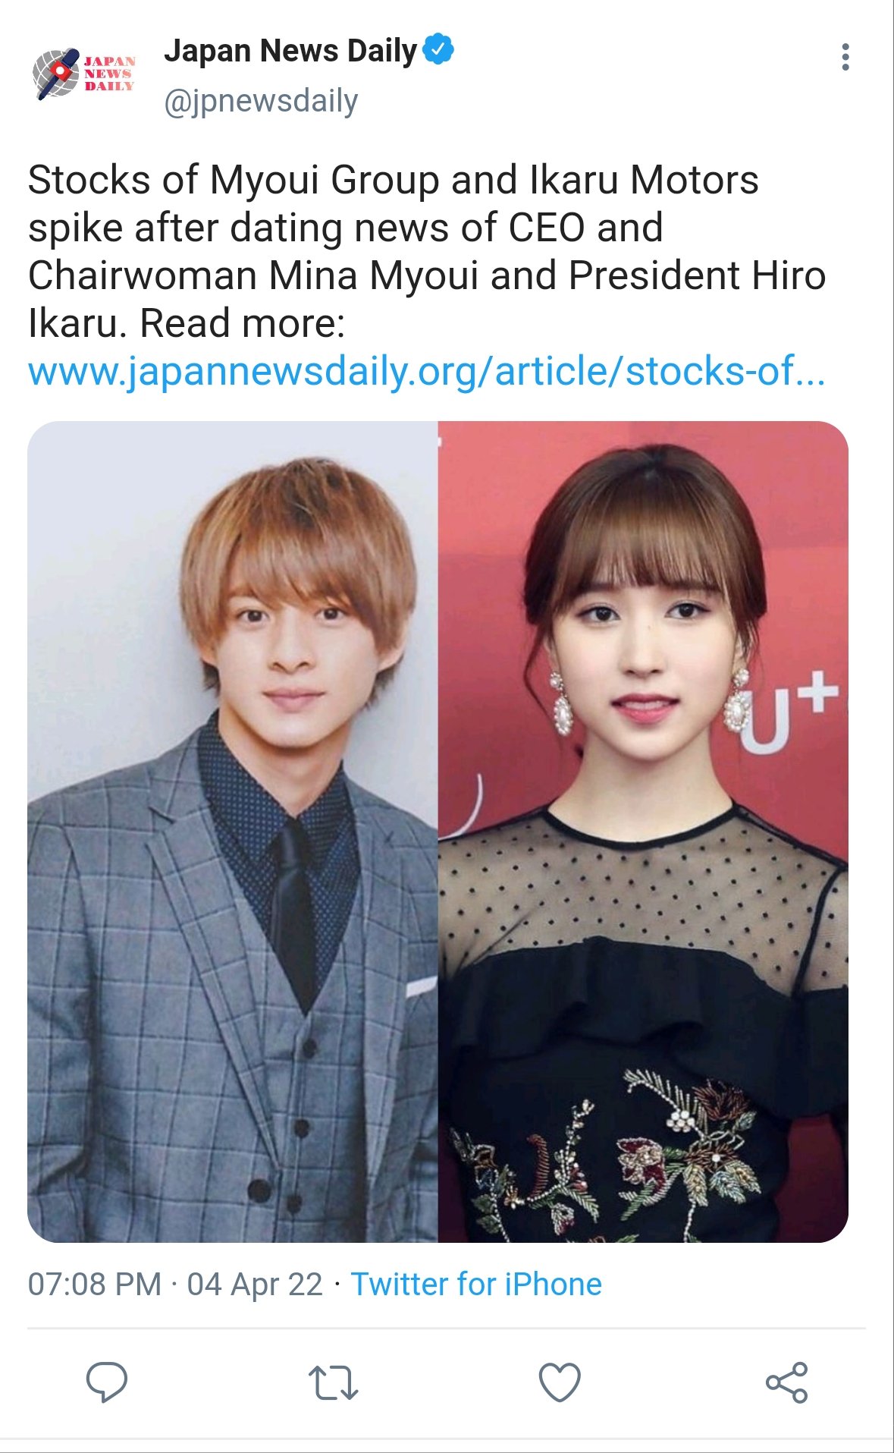Like the tweet with the heart icon
894x1453 pixels.
560,1382
